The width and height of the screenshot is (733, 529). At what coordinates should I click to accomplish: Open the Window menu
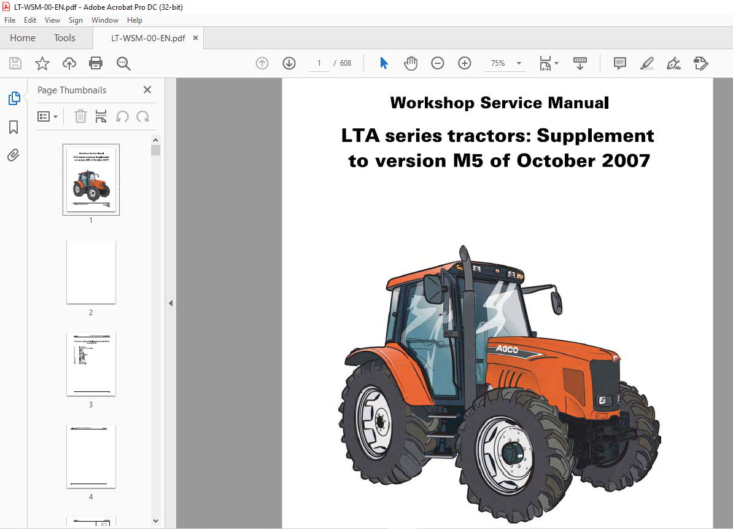pyautogui.click(x=105, y=20)
